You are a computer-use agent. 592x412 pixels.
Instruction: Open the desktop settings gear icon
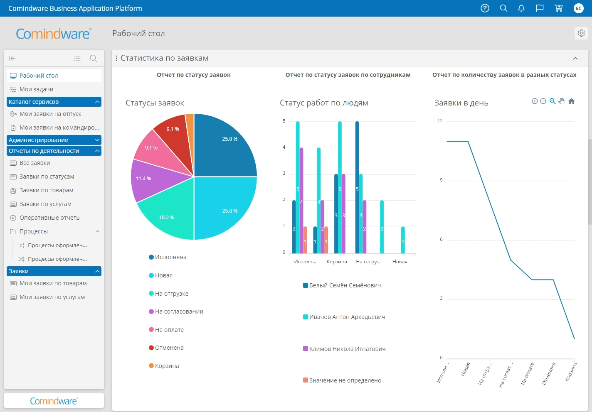(581, 33)
